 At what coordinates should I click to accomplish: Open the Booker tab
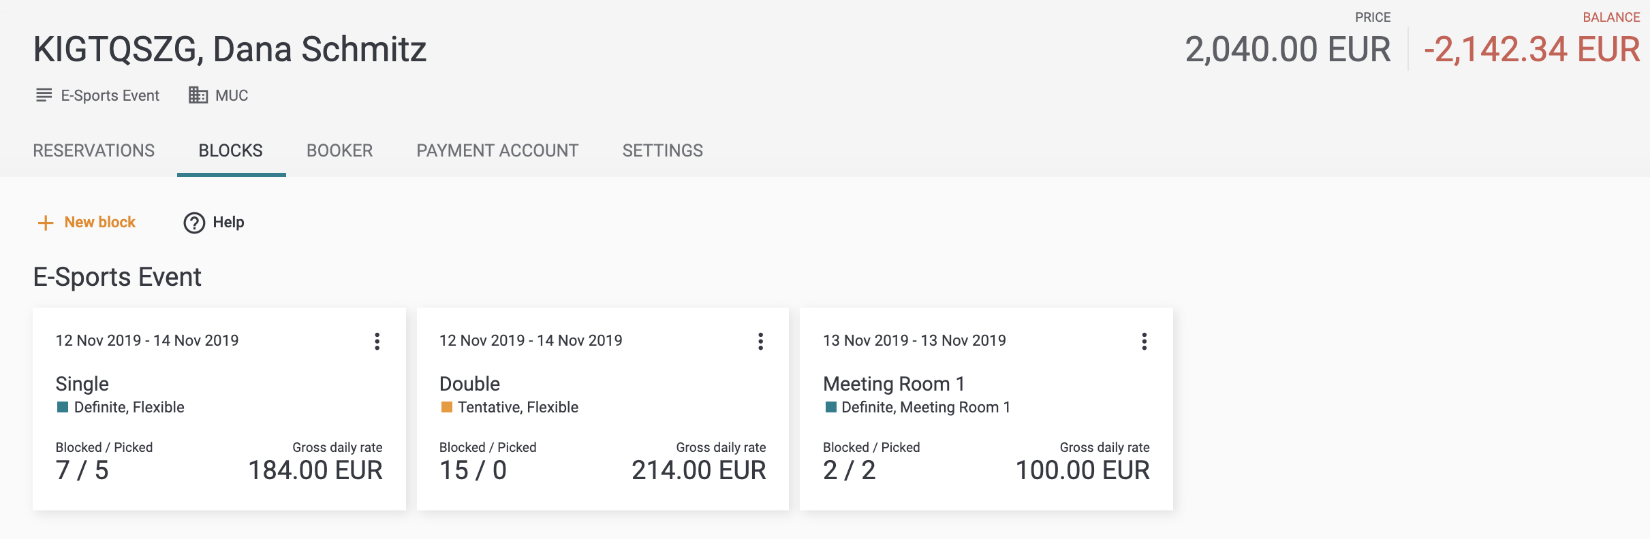coord(340,150)
